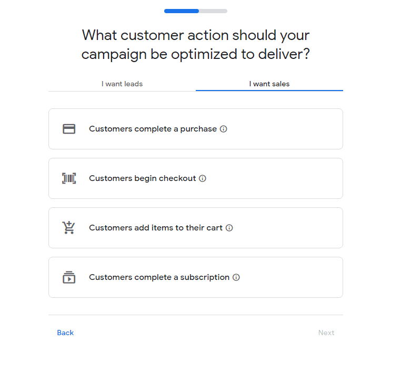Pick 'Customers add items to their cart' text

point(156,228)
